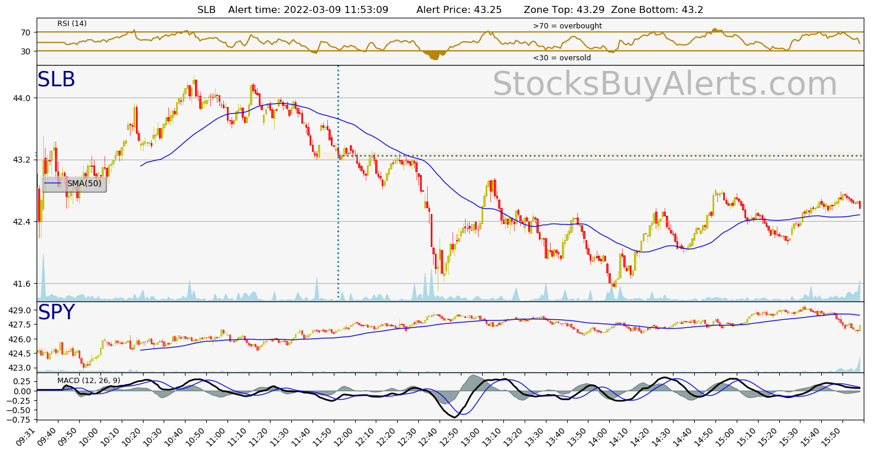Click the large SLB panel label
Image resolution: width=872 pixels, height=454 pixels.
(x=57, y=80)
